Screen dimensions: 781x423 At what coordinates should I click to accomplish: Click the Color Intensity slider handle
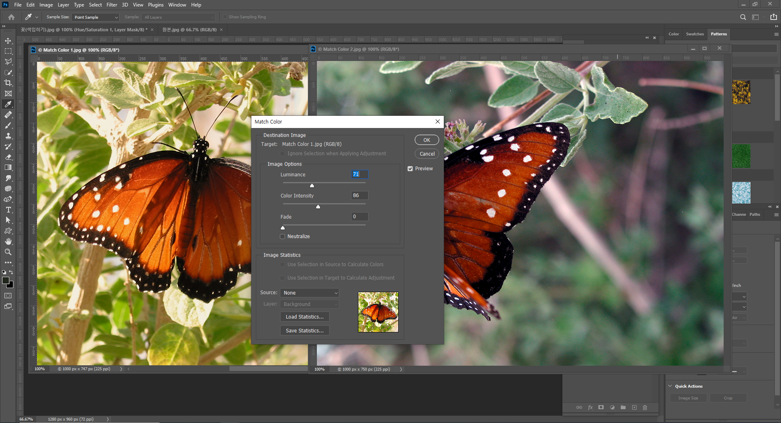[318, 207]
